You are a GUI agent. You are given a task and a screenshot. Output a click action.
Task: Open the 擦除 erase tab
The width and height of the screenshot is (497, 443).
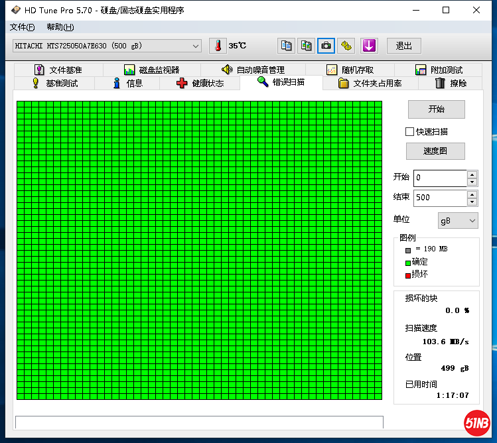click(x=451, y=83)
